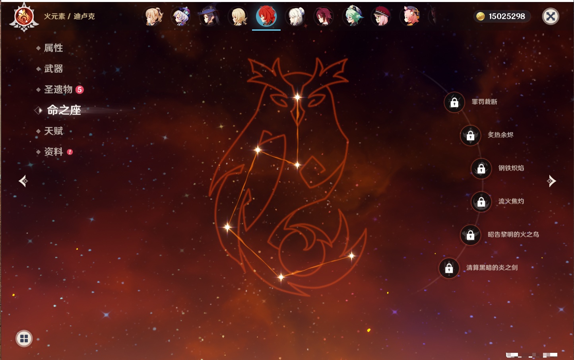
Task: Open locked constellation 罪罚裁断
Action: (454, 102)
